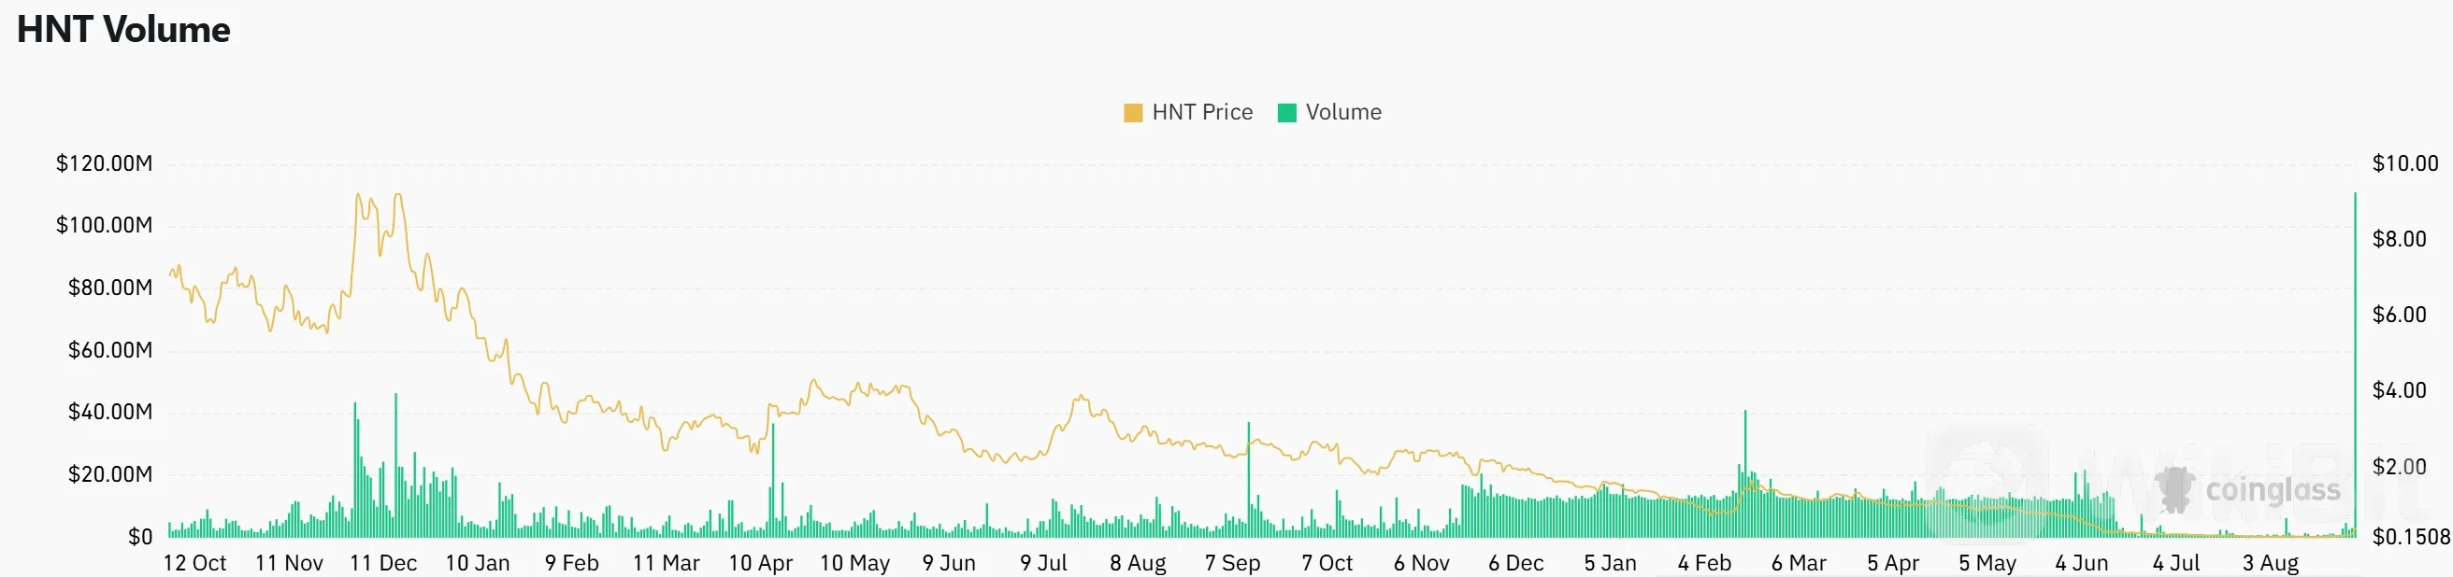Click the 11 Dec date label

pos(384,564)
